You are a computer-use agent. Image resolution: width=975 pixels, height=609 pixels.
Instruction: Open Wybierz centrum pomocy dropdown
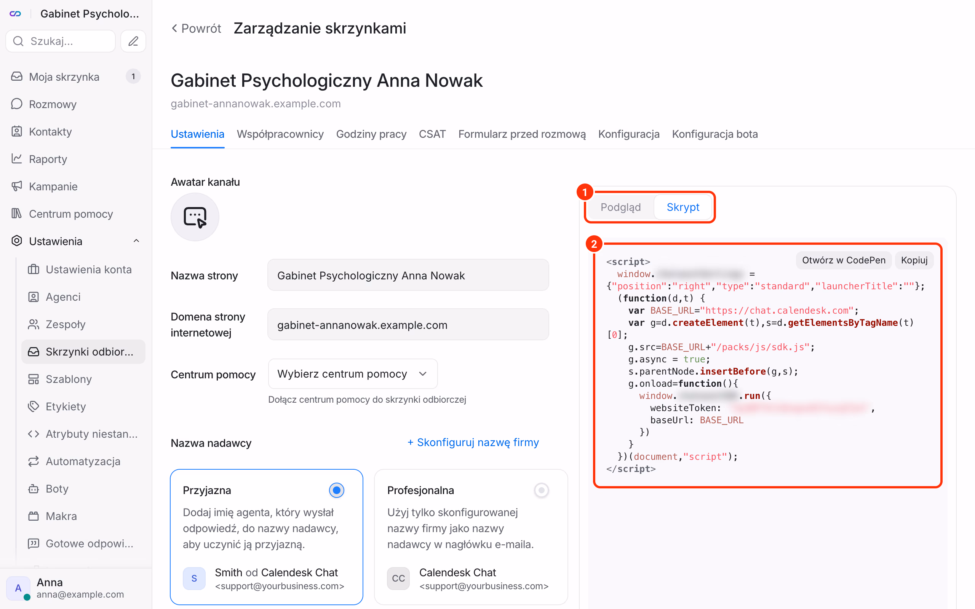tap(353, 374)
